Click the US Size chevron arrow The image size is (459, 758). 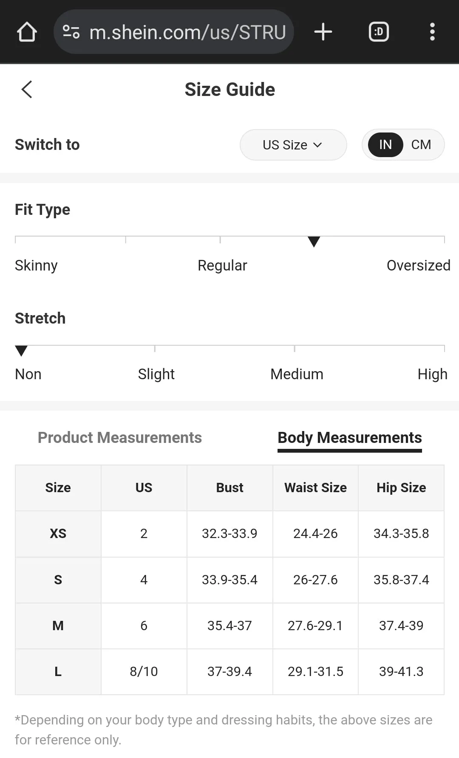point(317,145)
